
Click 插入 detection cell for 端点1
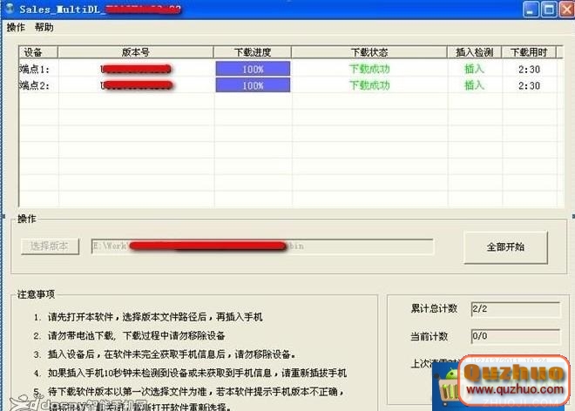click(x=474, y=69)
